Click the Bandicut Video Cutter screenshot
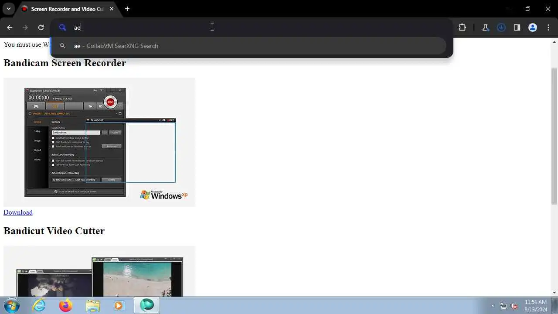Image resolution: width=558 pixels, height=314 pixels. 99,271
